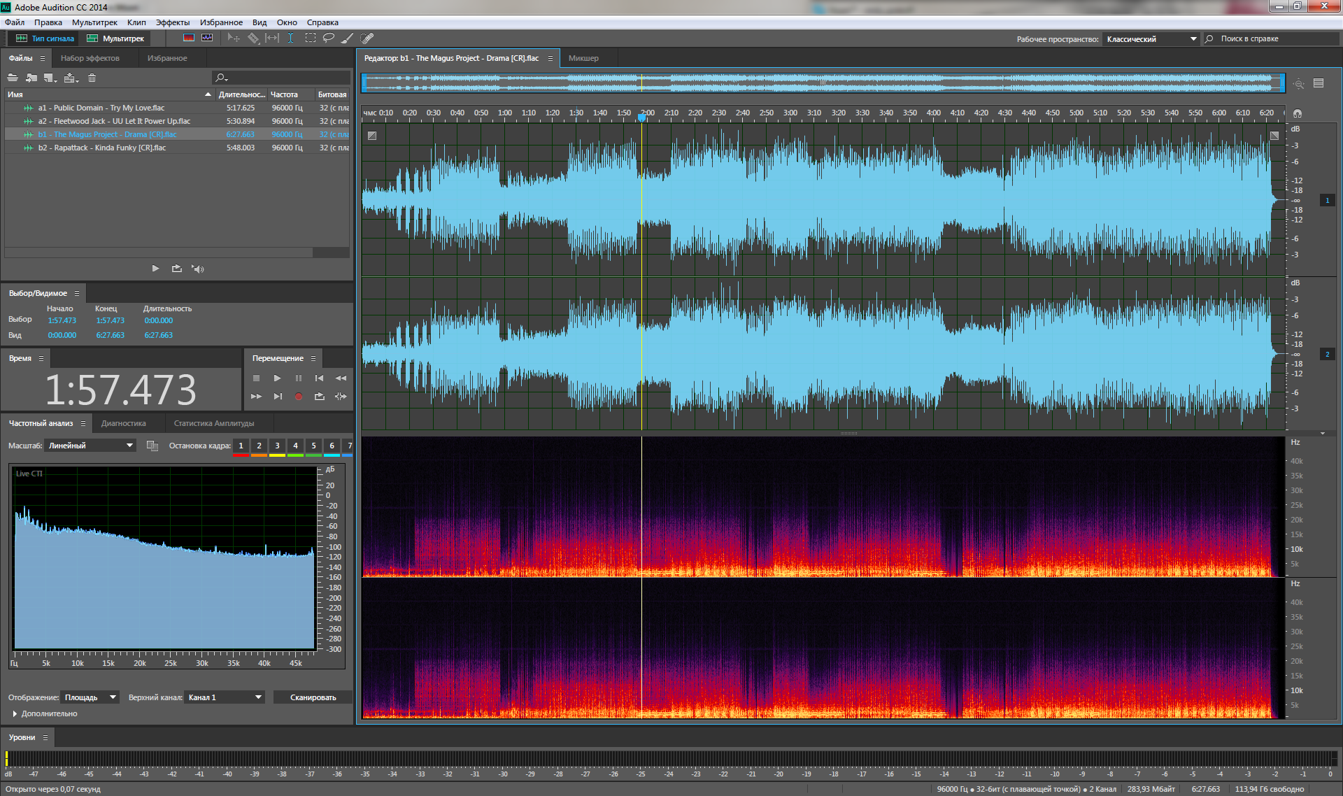This screenshot has width=1343, height=796.
Task: Select the Move tool
Action: (x=234, y=38)
